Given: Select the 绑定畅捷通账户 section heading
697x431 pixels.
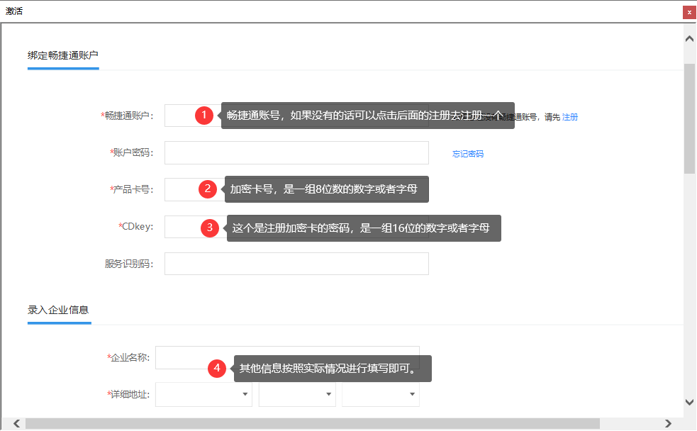Looking at the screenshot, I should [x=63, y=55].
